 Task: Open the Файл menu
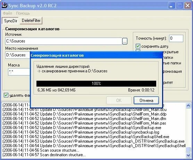click(x=7, y=13)
